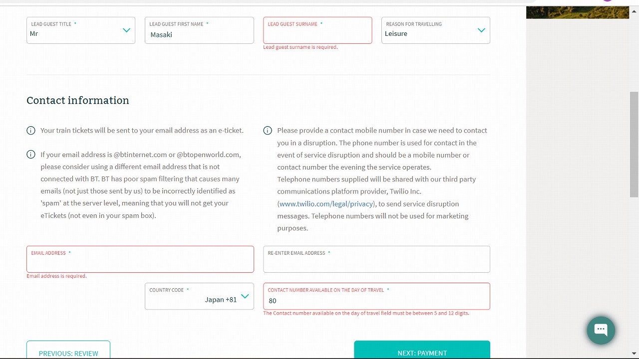Click the 'Email address is required' error text
Viewport: 639px width, 359px height.
click(x=56, y=276)
